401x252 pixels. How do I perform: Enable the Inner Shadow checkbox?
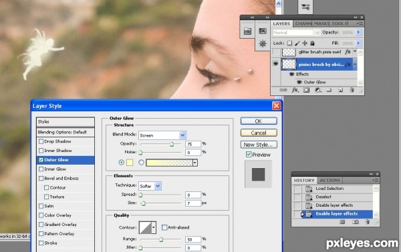pyautogui.click(x=41, y=151)
